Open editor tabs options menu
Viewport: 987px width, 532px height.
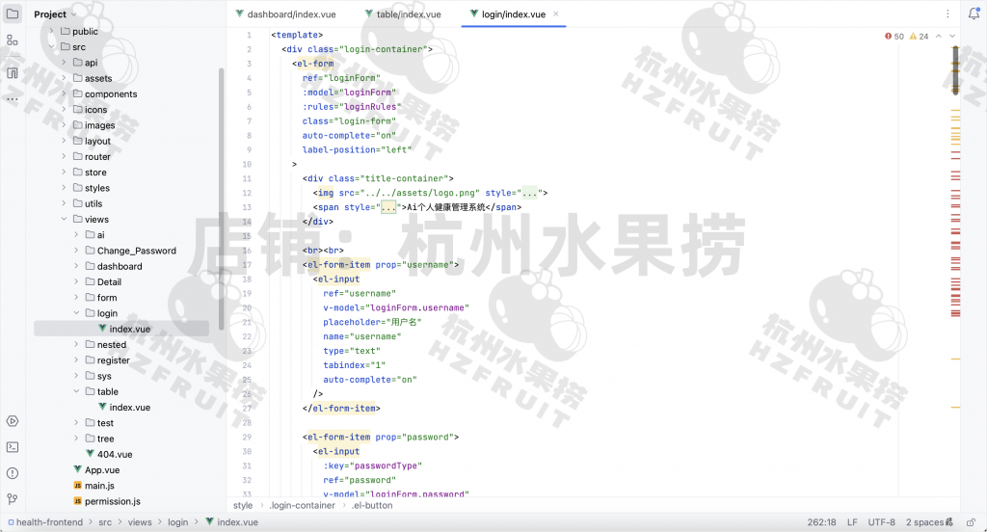(947, 13)
